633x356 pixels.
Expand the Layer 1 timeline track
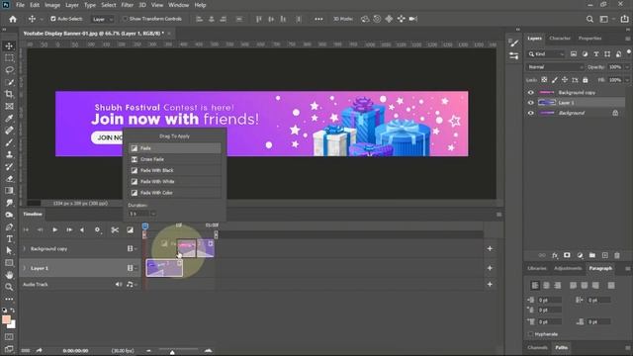[24, 268]
